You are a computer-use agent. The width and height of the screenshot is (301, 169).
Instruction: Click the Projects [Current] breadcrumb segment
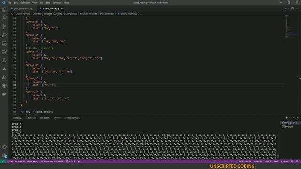pos(53,14)
